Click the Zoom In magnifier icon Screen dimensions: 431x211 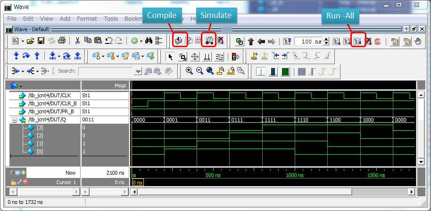coord(189,71)
